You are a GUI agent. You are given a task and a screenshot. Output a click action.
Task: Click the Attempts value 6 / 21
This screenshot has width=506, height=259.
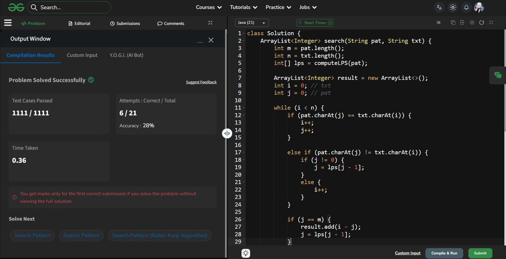point(128,113)
